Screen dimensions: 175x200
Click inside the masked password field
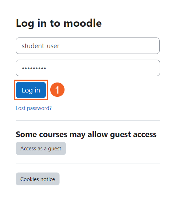pos(88,68)
